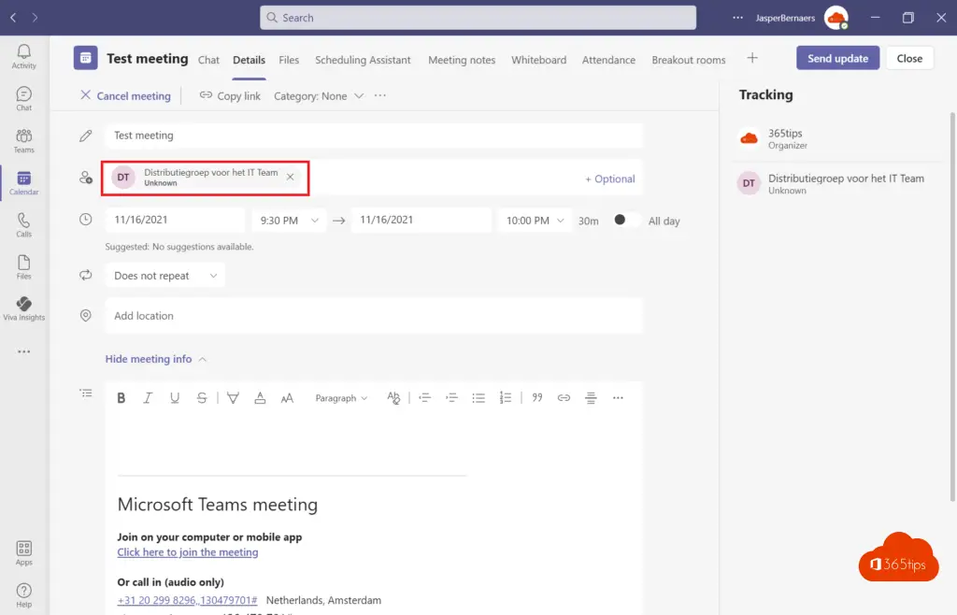The image size is (957, 615).
Task: Open the Apps store icon
Action: pyautogui.click(x=23, y=553)
